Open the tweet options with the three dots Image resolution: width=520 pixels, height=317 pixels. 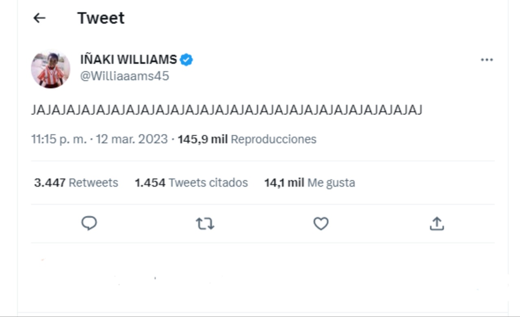(x=486, y=59)
